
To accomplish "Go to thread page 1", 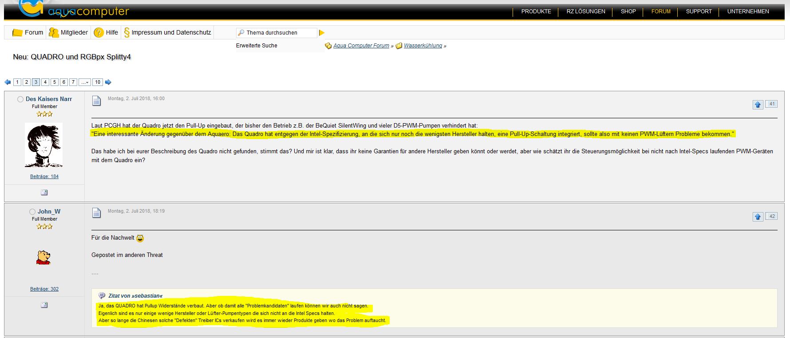I will click(x=17, y=82).
